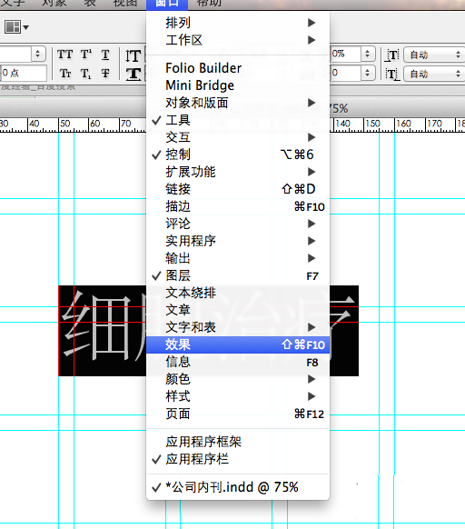Switch to document 公司内刊.indd @ 75%
Viewport: 465px width, 529px height.
coord(238,487)
